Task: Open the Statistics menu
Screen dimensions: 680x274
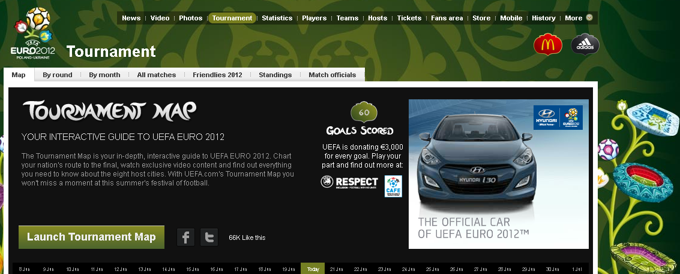Action: pos(277,18)
